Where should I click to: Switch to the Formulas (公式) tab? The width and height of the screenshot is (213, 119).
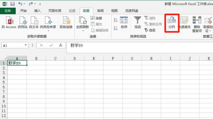tap(72, 11)
